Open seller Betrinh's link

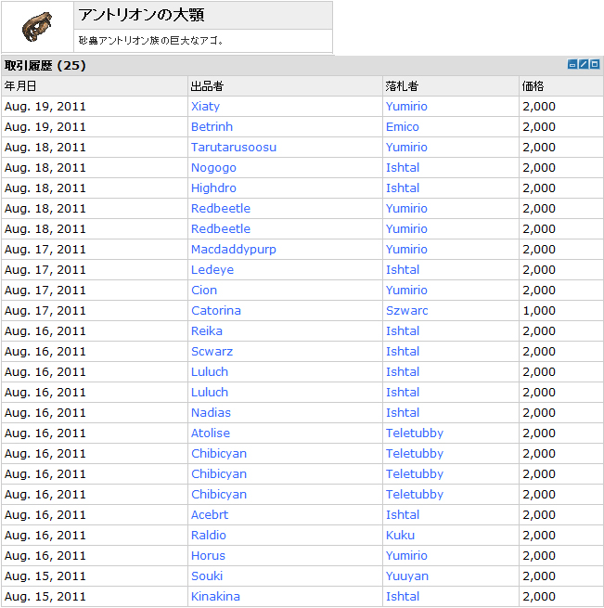coord(212,126)
